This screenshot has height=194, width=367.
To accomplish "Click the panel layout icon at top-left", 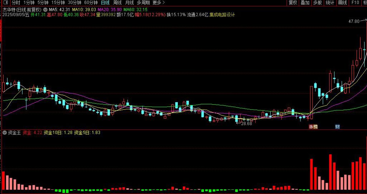I will (5, 3).
